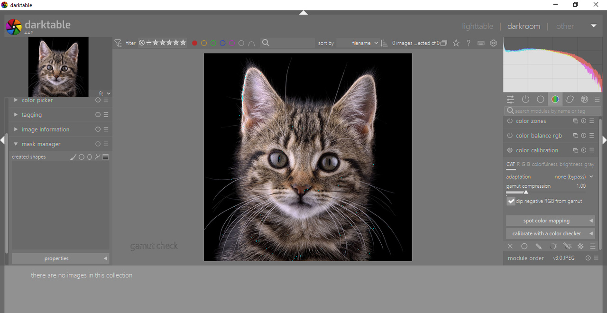Image resolution: width=607 pixels, height=313 pixels.
Task: Show only active modules (power icon)
Action: pyautogui.click(x=525, y=100)
